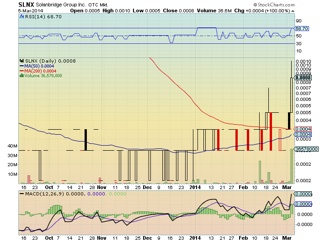Click Volume 36.6M in the header

(214, 11)
